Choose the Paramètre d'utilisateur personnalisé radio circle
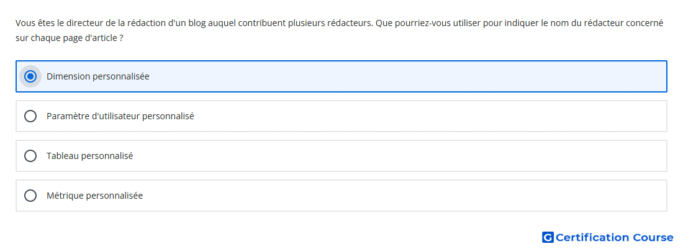Viewport: 683px width, 249px height. [x=30, y=116]
